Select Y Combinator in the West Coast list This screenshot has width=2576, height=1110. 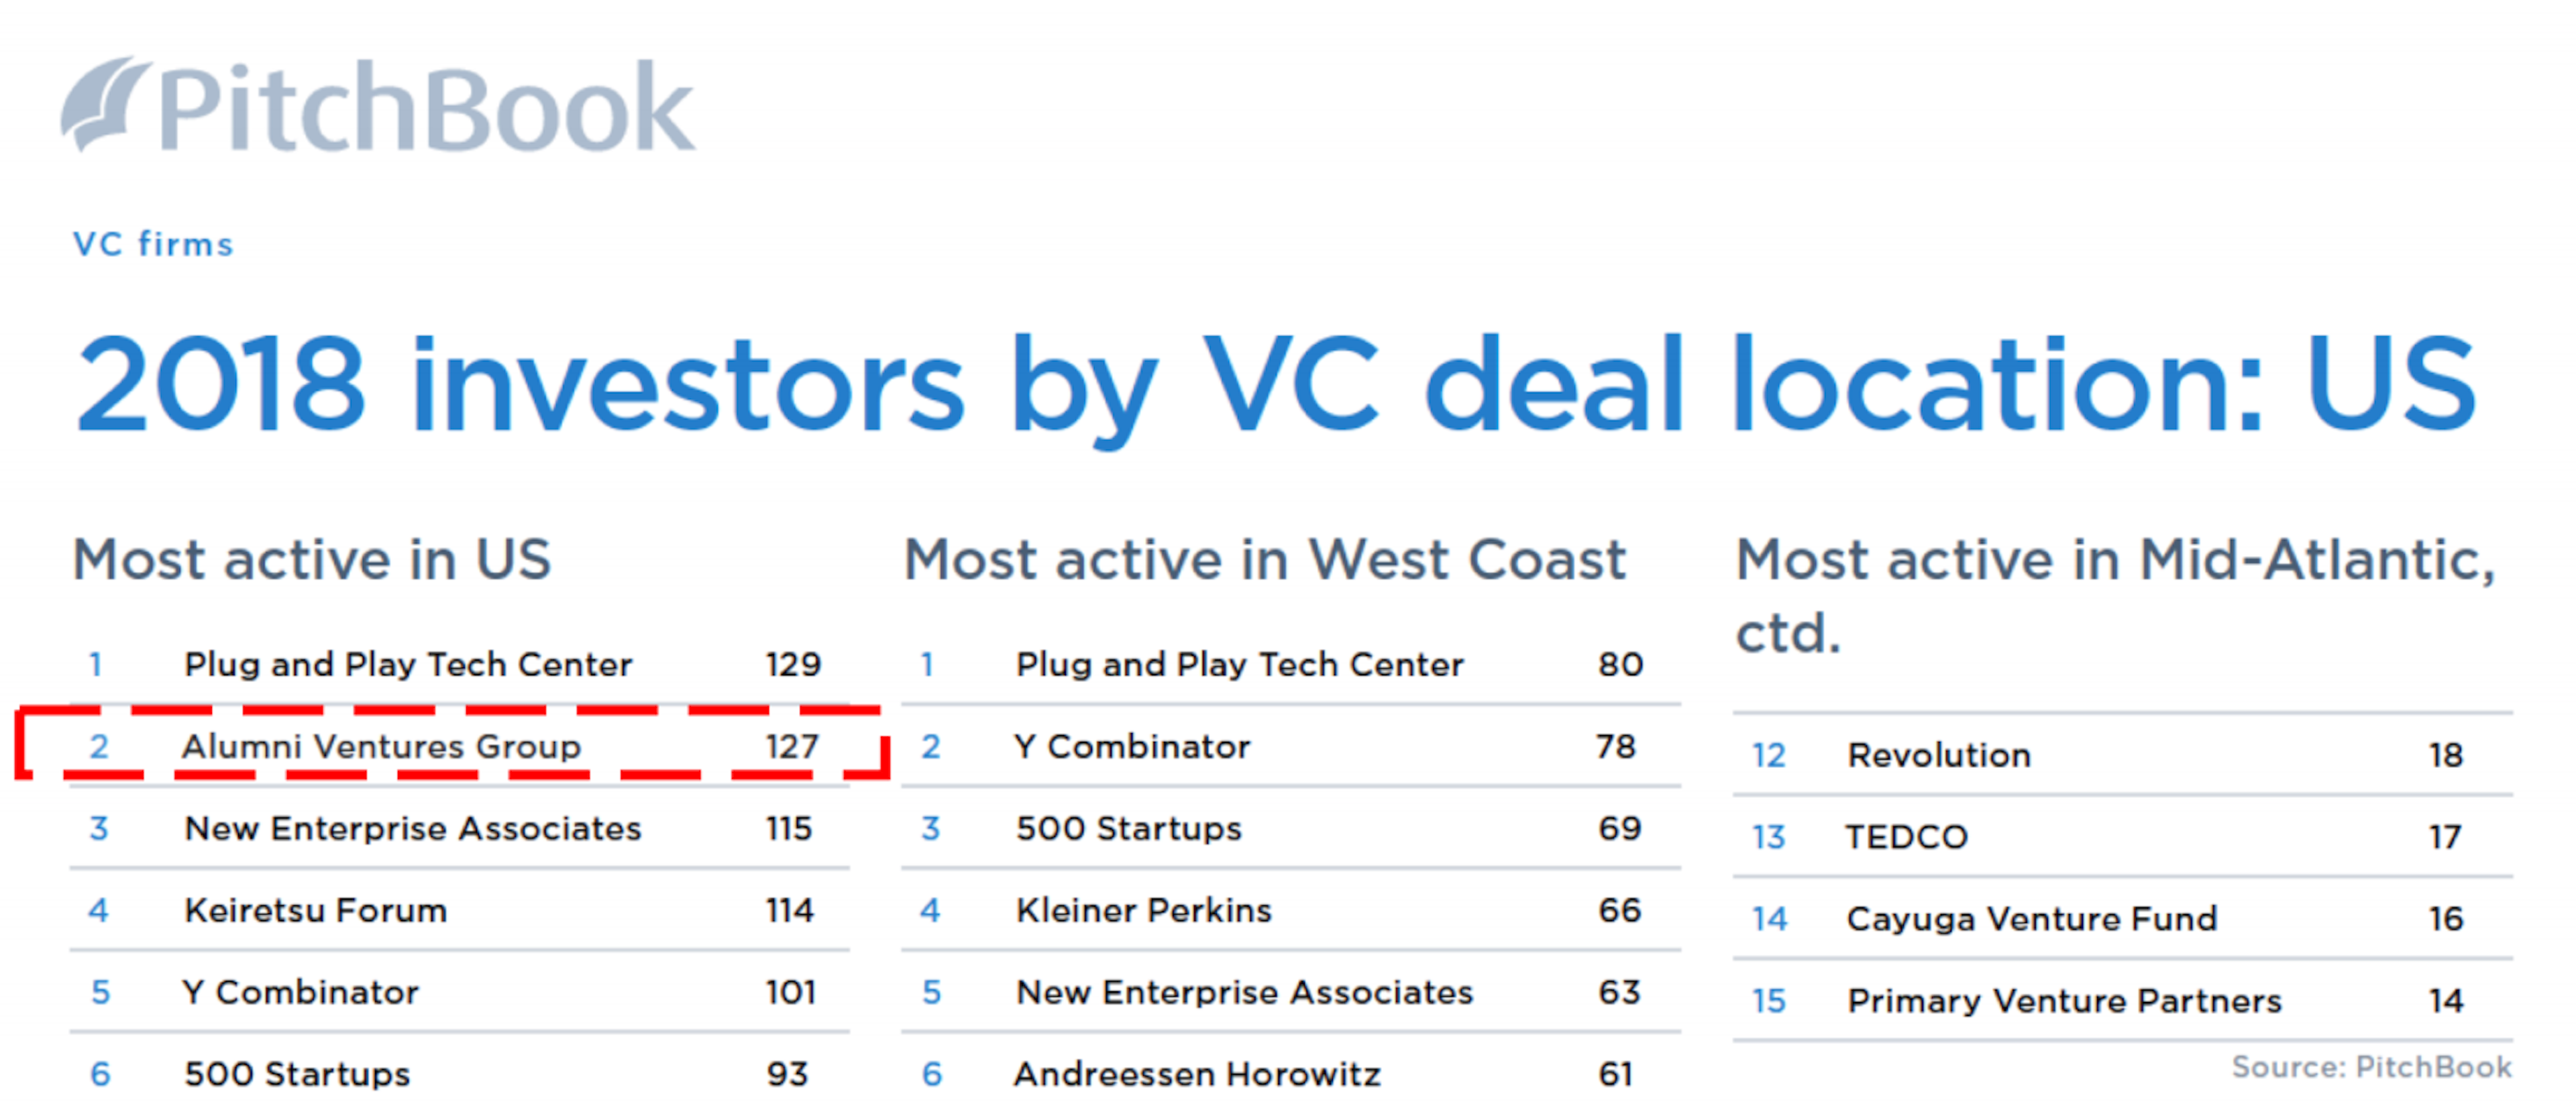(1132, 747)
